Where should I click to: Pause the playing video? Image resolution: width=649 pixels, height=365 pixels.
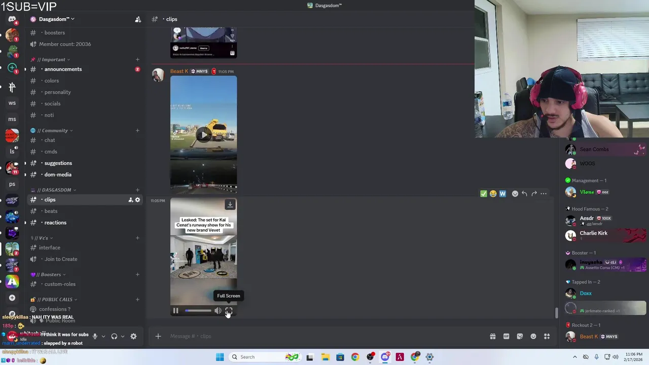tap(175, 311)
